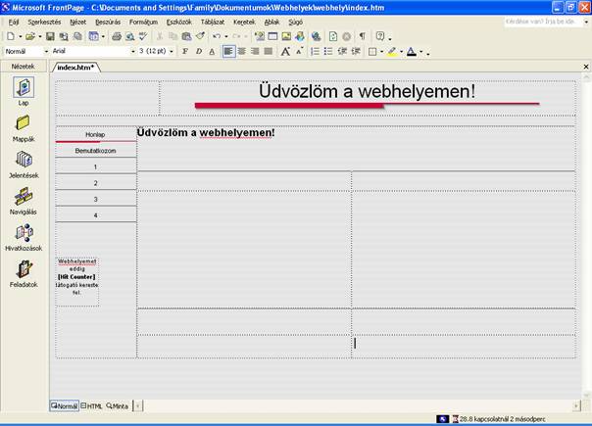This screenshot has height=426, width=592.
Task: Open the Jelentések reports view
Action: pyautogui.click(x=24, y=161)
